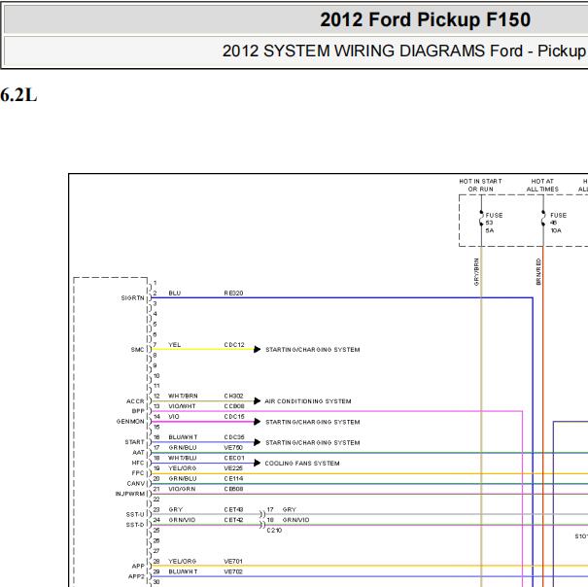The image size is (588, 587).
Task: Select the "APP2" pin label
Action: click(x=136, y=576)
